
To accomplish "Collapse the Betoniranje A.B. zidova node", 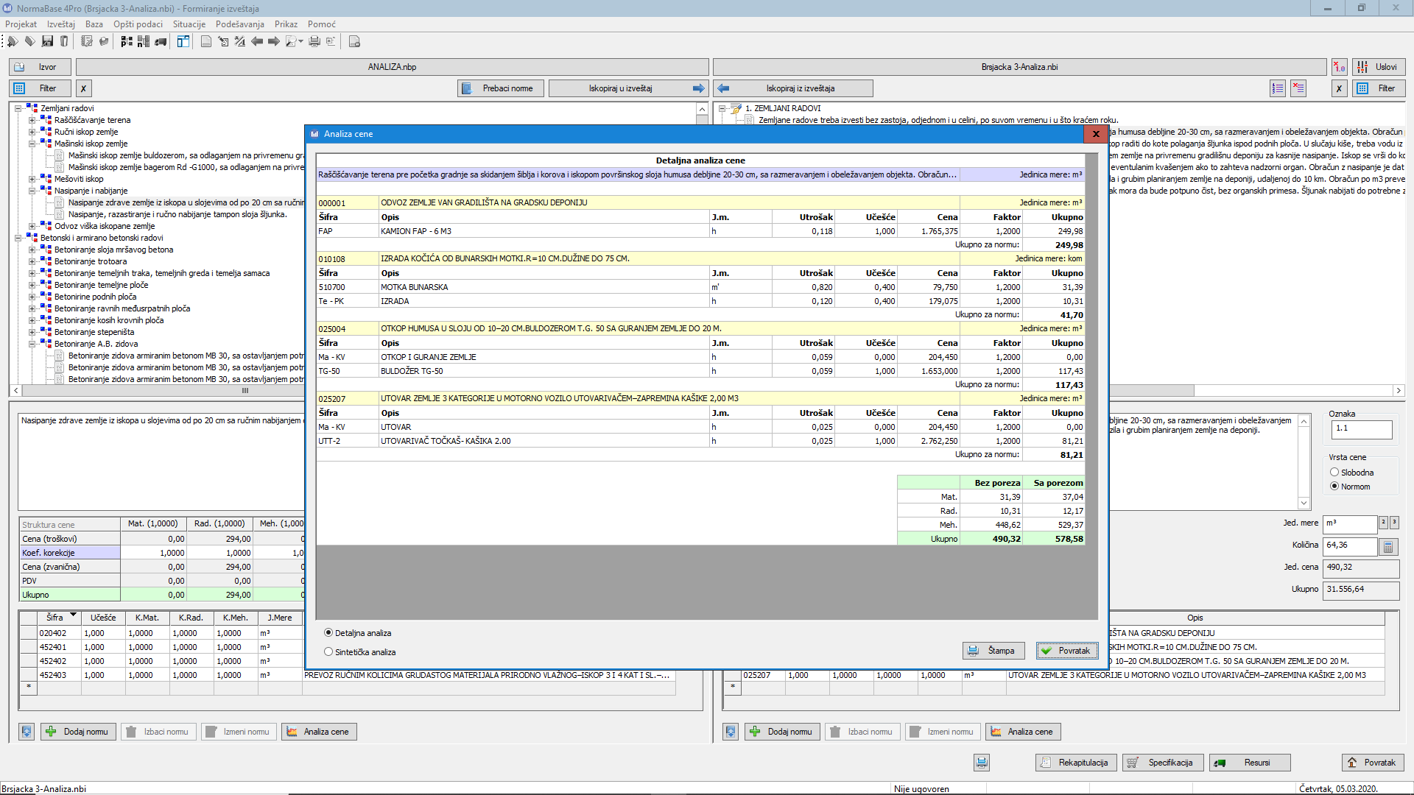I will (x=32, y=344).
